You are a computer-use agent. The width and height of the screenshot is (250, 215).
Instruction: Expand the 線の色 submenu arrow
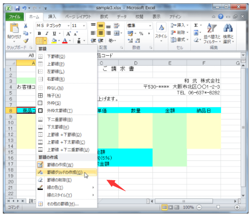click(93, 187)
